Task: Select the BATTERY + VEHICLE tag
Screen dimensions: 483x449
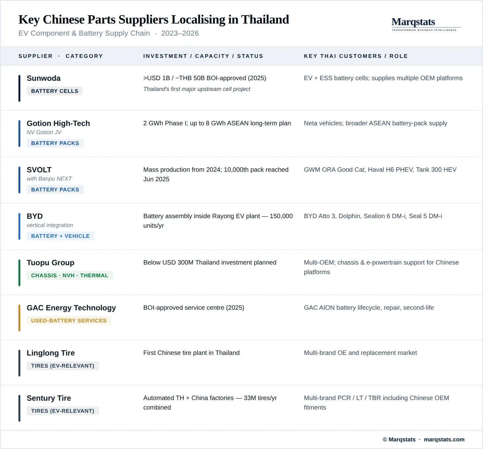Action: (60, 236)
